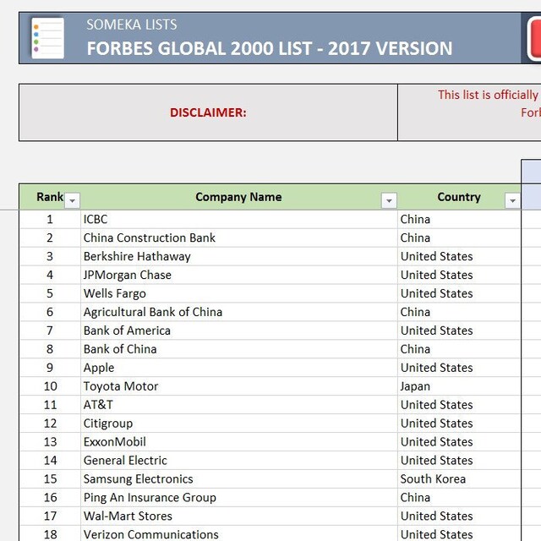Viewport: 541px width, 541px height.
Task: Click United States cell for Berkshire Hathaway
Action: point(459,256)
